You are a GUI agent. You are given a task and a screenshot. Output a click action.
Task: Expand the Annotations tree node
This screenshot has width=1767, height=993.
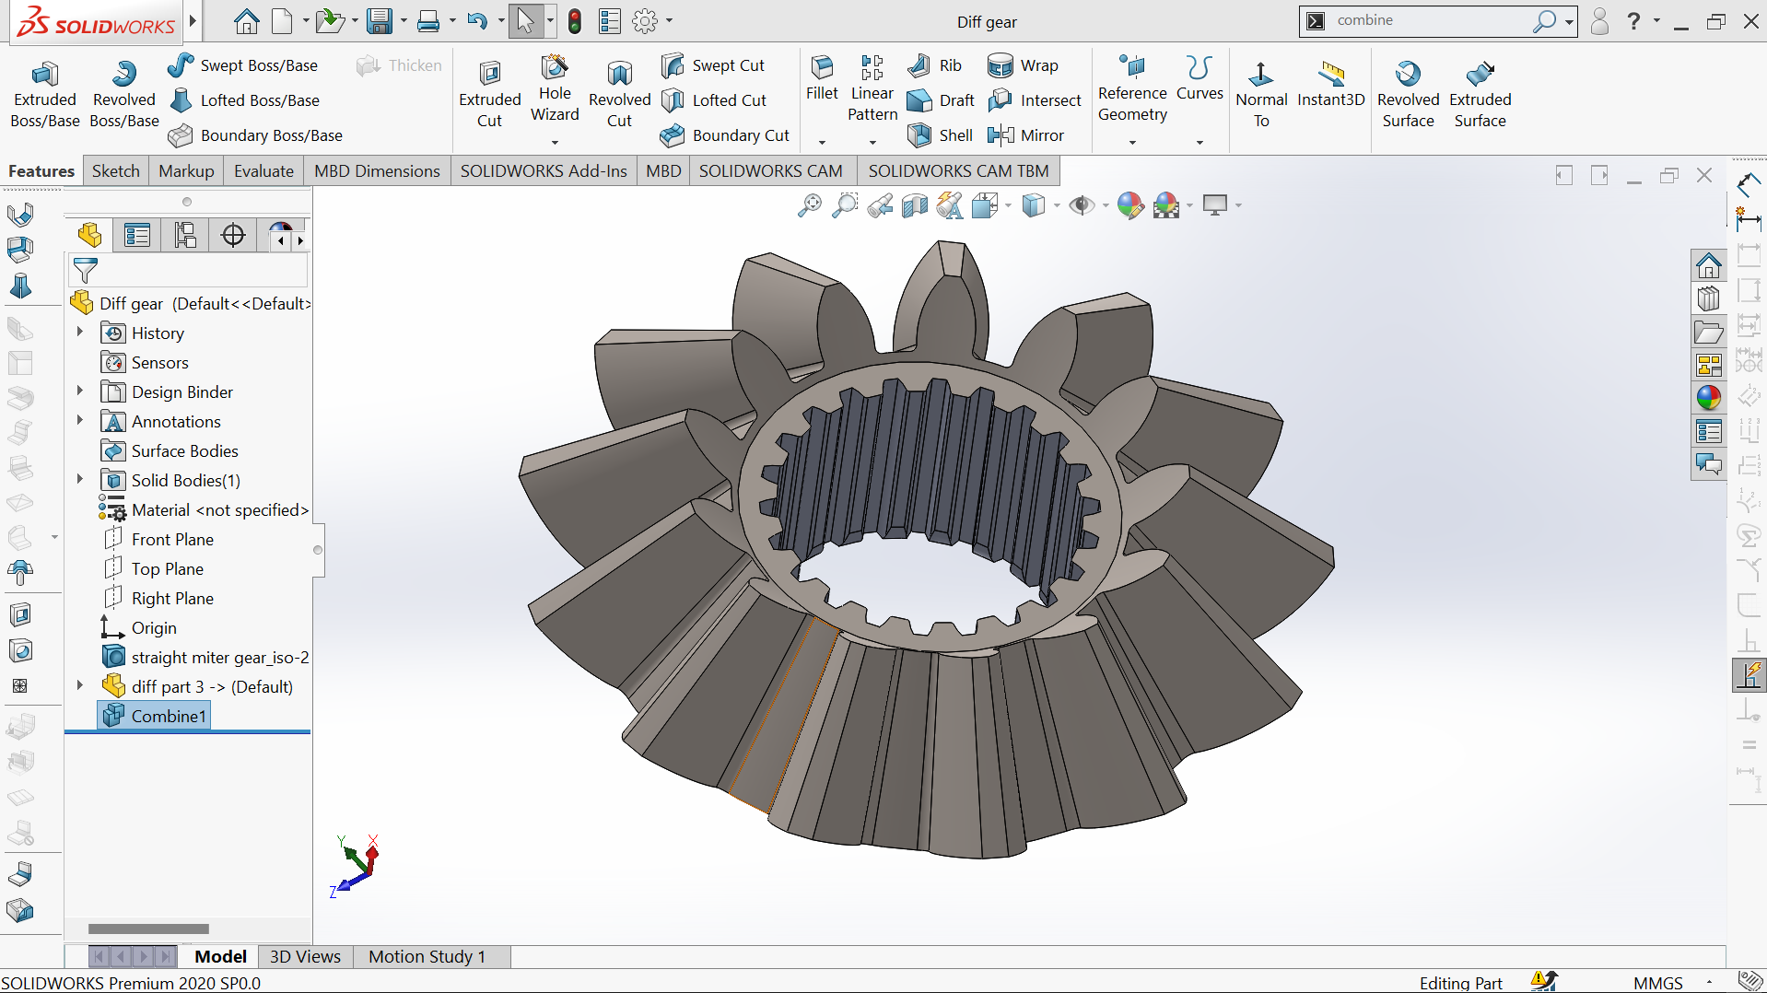80,421
